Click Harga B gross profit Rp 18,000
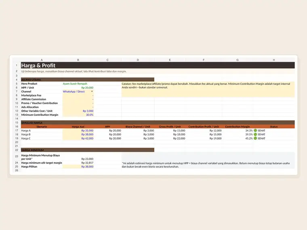 coord(179,134)
